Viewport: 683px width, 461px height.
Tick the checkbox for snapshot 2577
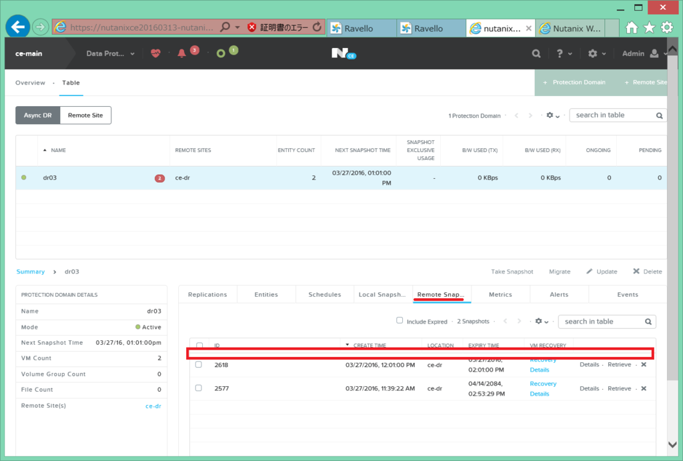(199, 388)
